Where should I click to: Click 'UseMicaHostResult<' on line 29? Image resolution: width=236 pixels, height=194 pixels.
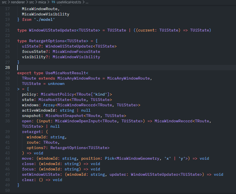click(x=67, y=73)
